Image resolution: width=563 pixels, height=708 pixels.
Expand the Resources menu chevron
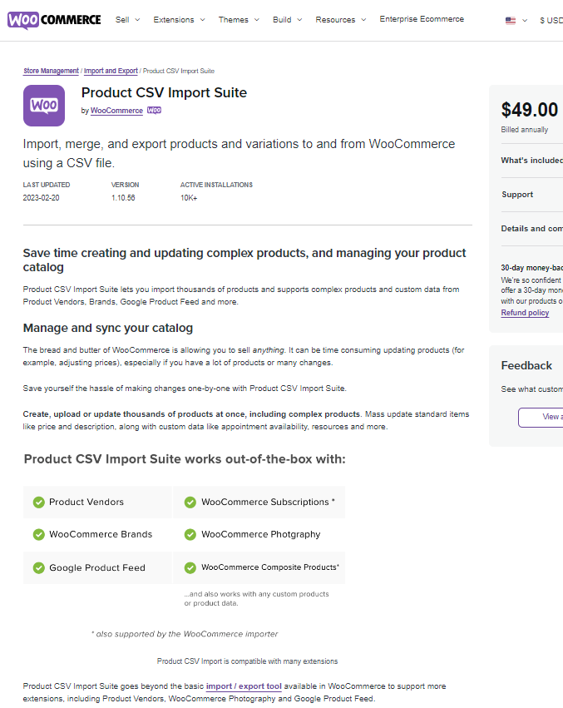click(x=363, y=20)
